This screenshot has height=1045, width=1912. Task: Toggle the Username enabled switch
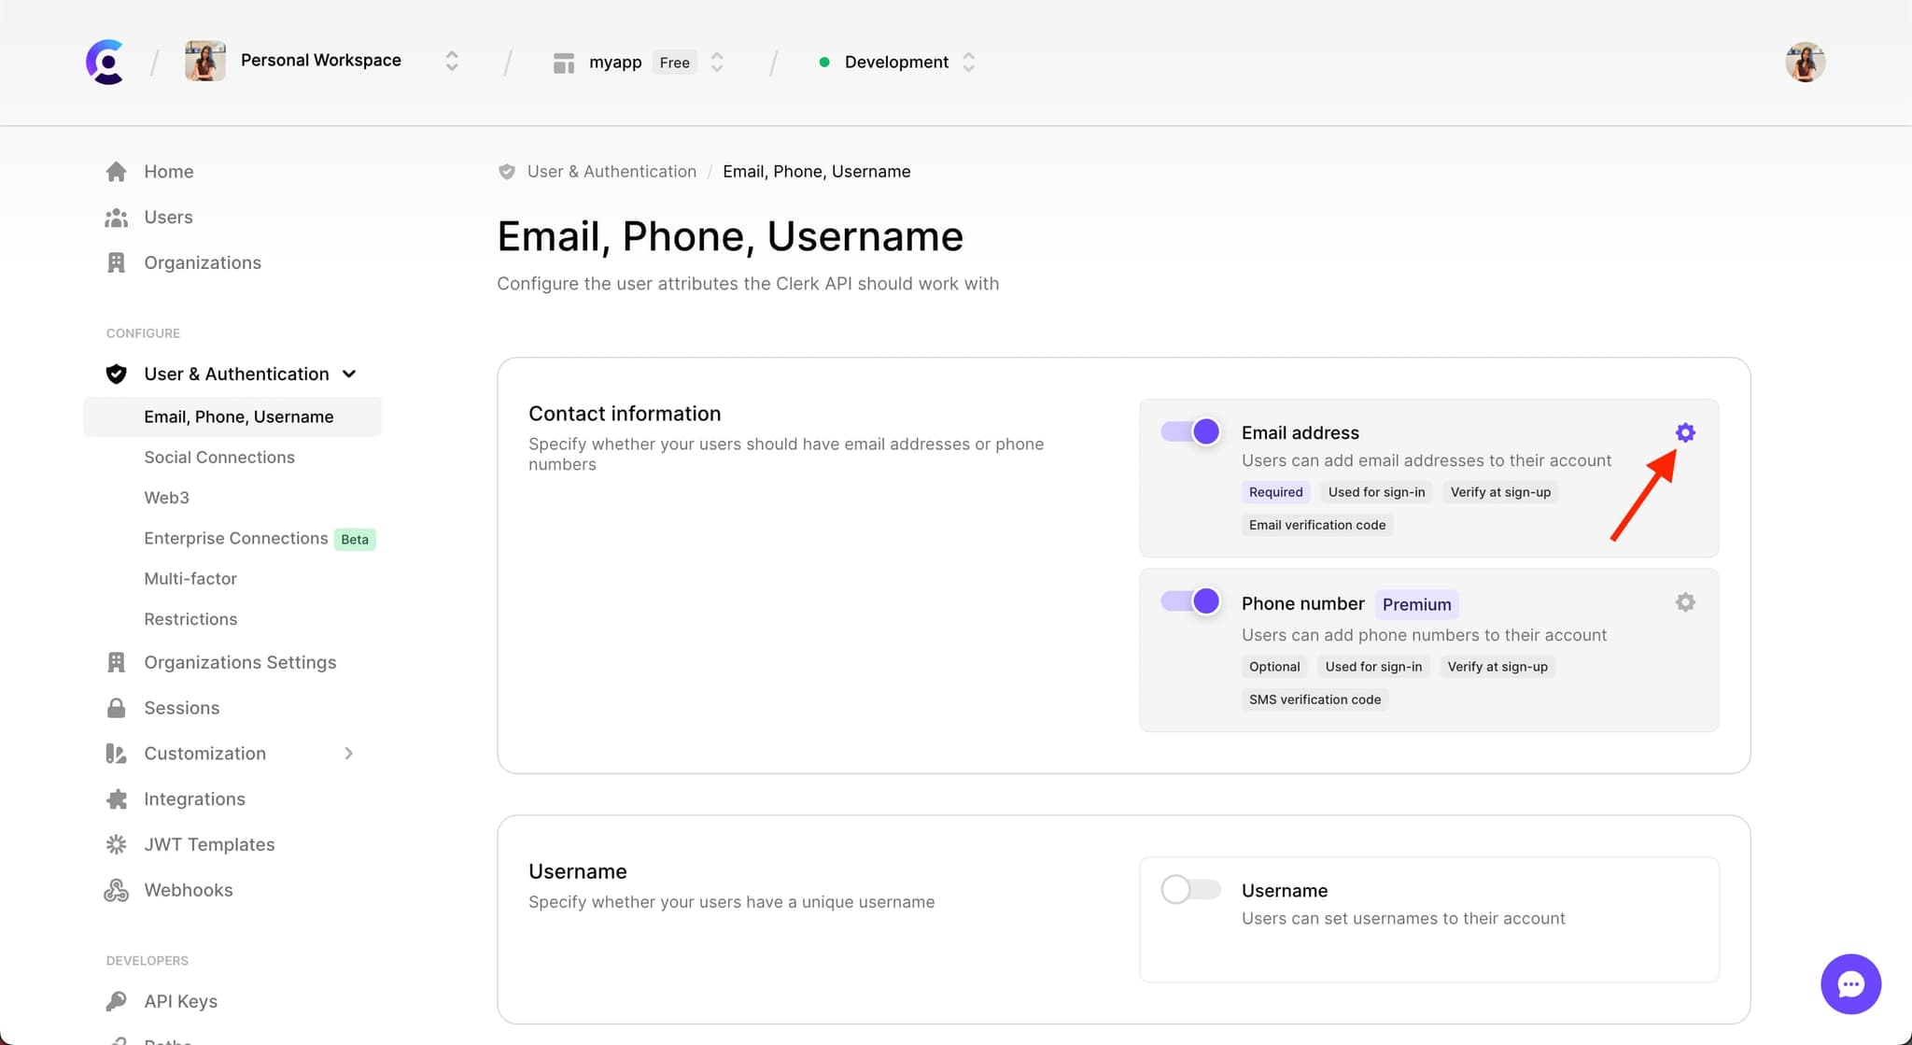[1188, 889]
